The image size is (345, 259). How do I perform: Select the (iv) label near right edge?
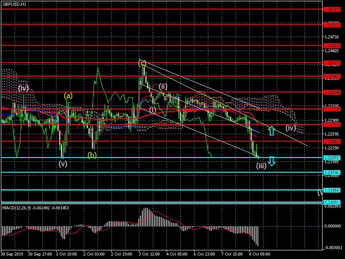coord(291,127)
